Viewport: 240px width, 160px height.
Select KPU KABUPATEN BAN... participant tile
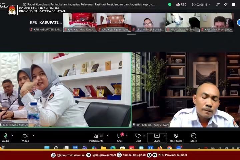[46, 22]
